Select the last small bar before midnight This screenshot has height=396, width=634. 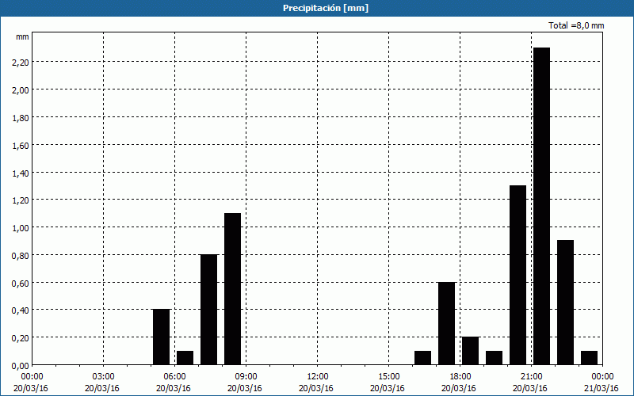pyautogui.click(x=589, y=358)
